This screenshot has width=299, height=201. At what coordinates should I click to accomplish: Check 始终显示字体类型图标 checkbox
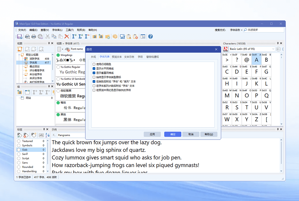pyautogui.click(x=94, y=77)
